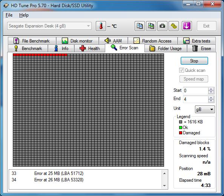Open the Erase tab with trash can
Screen dimensions: 224x196
(201, 49)
